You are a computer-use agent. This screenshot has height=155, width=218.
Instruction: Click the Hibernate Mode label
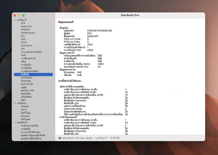(73, 109)
